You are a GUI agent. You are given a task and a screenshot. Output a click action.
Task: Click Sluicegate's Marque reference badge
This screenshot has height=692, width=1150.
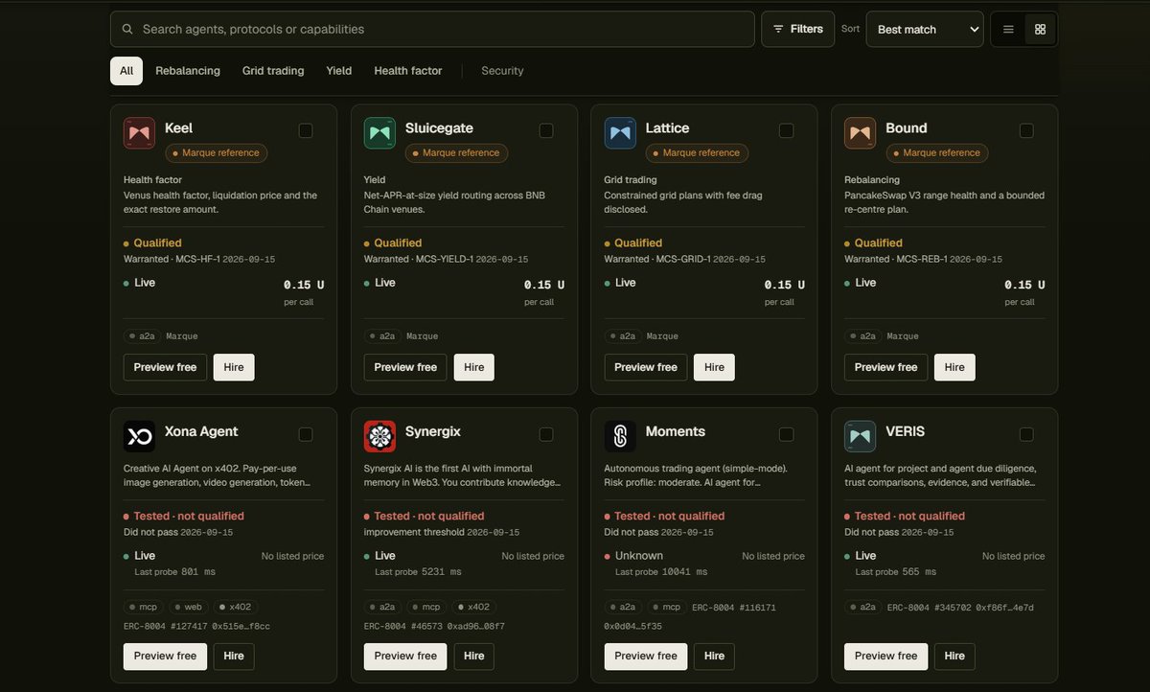point(457,153)
